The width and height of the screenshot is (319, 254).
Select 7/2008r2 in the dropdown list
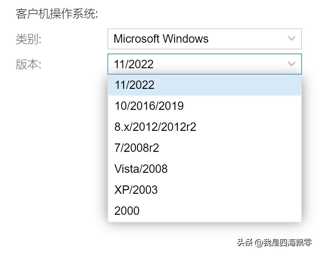point(137,148)
